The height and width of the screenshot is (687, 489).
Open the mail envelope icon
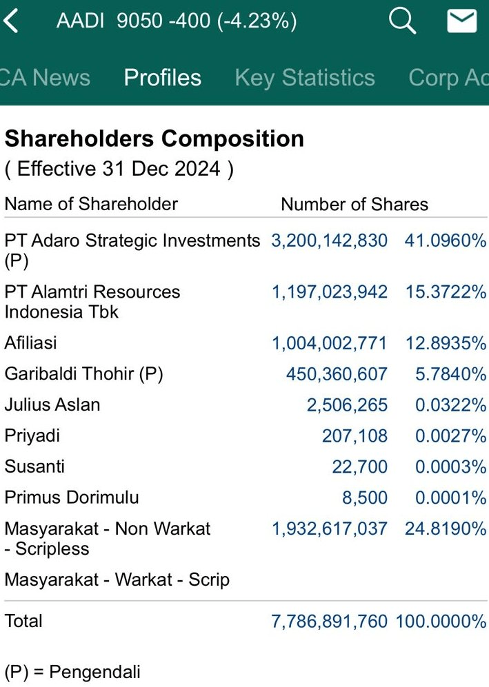click(x=461, y=21)
